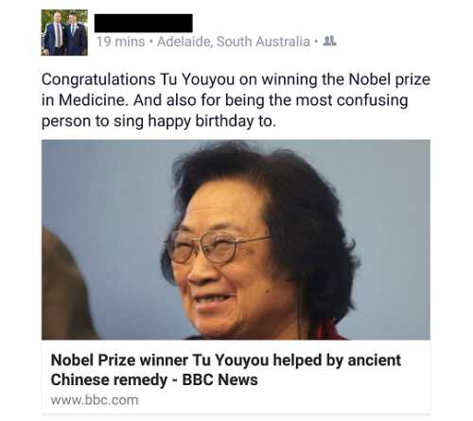Click the congratulations post text
This screenshot has width=473, height=421.
click(x=236, y=100)
